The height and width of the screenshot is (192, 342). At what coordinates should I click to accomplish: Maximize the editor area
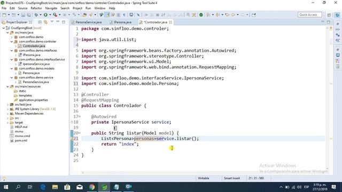click(329, 22)
